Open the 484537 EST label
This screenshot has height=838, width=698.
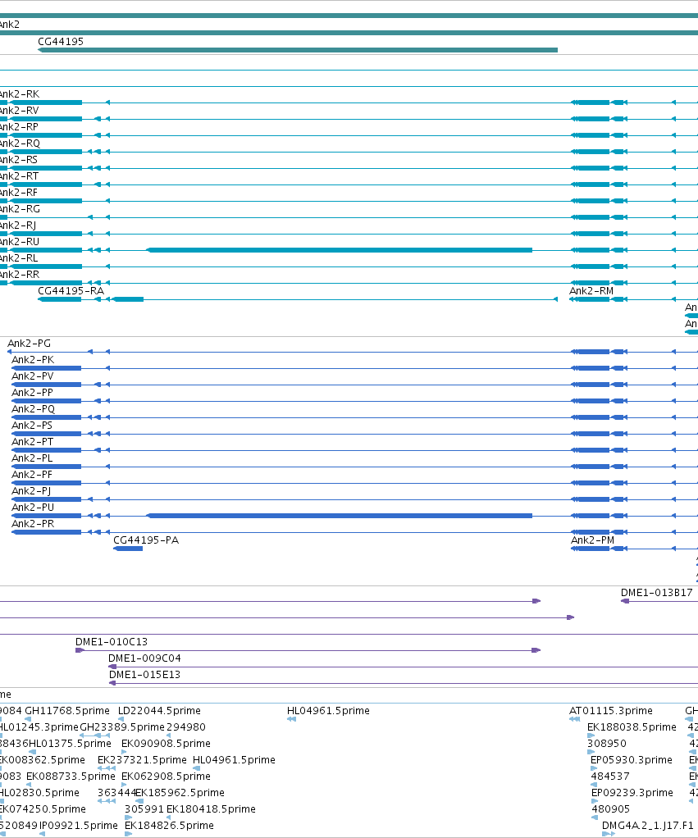(x=610, y=777)
